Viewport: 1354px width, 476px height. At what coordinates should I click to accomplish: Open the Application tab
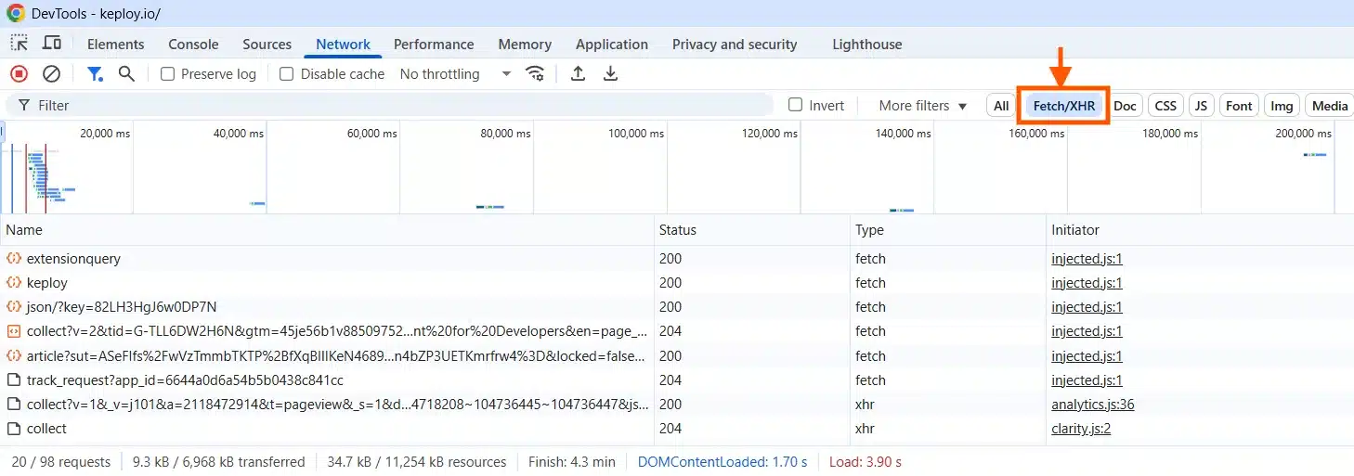click(612, 44)
